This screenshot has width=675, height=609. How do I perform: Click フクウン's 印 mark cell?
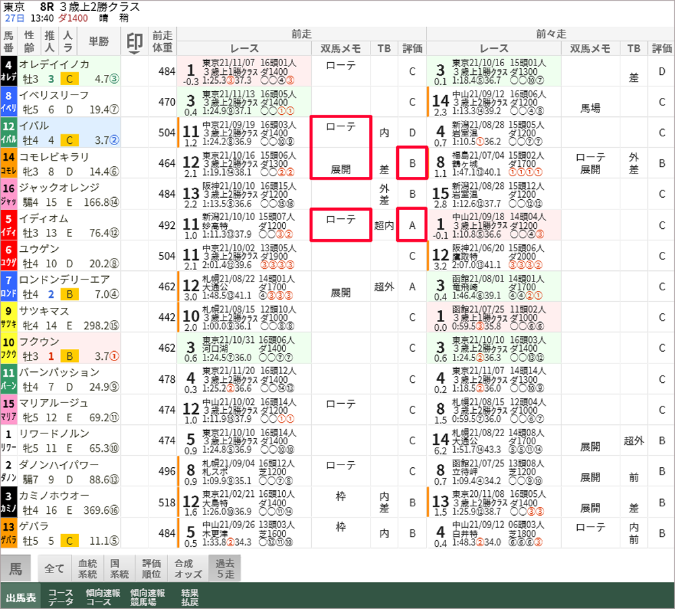pyautogui.click(x=134, y=348)
